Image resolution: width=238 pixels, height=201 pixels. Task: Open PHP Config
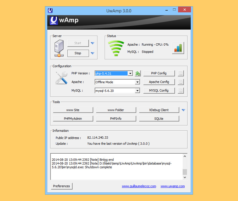pos(159,73)
